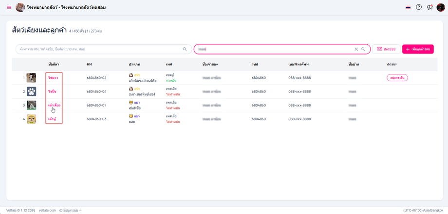
Task: Click ประเภท column header
Action: click(135, 65)
